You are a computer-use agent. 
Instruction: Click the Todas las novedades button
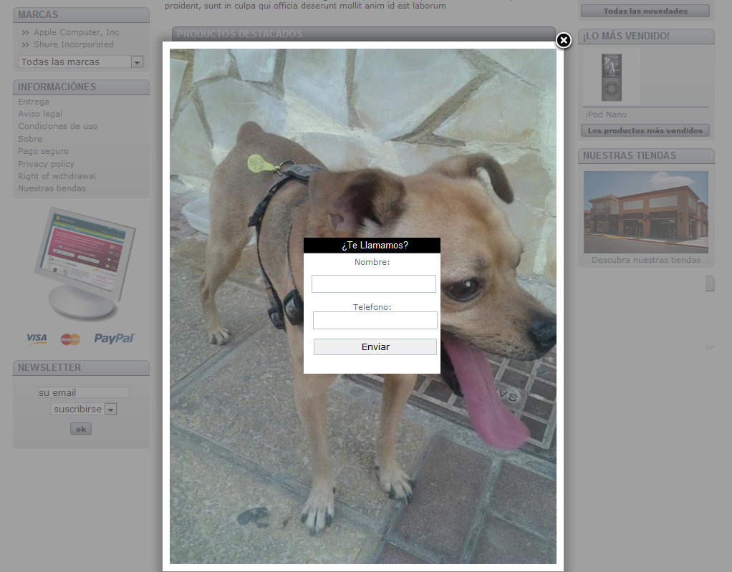pyautogui.click(x=645, y=11)
